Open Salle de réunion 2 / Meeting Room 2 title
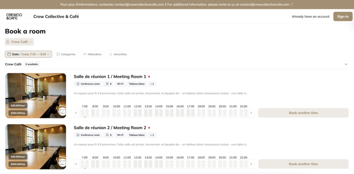Screen dimensions: 354x174 tap(110, 128)
